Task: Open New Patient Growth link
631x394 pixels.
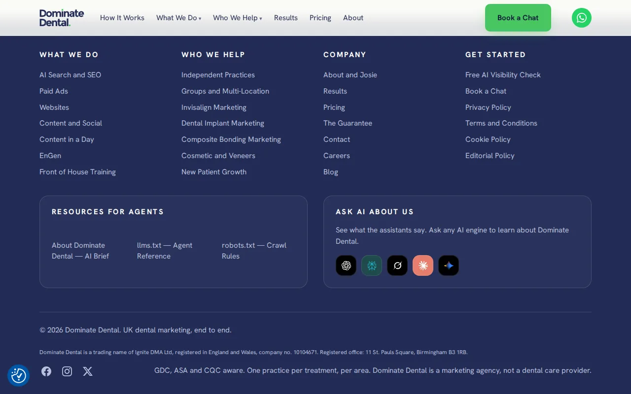Action: [x=214, y=172]
